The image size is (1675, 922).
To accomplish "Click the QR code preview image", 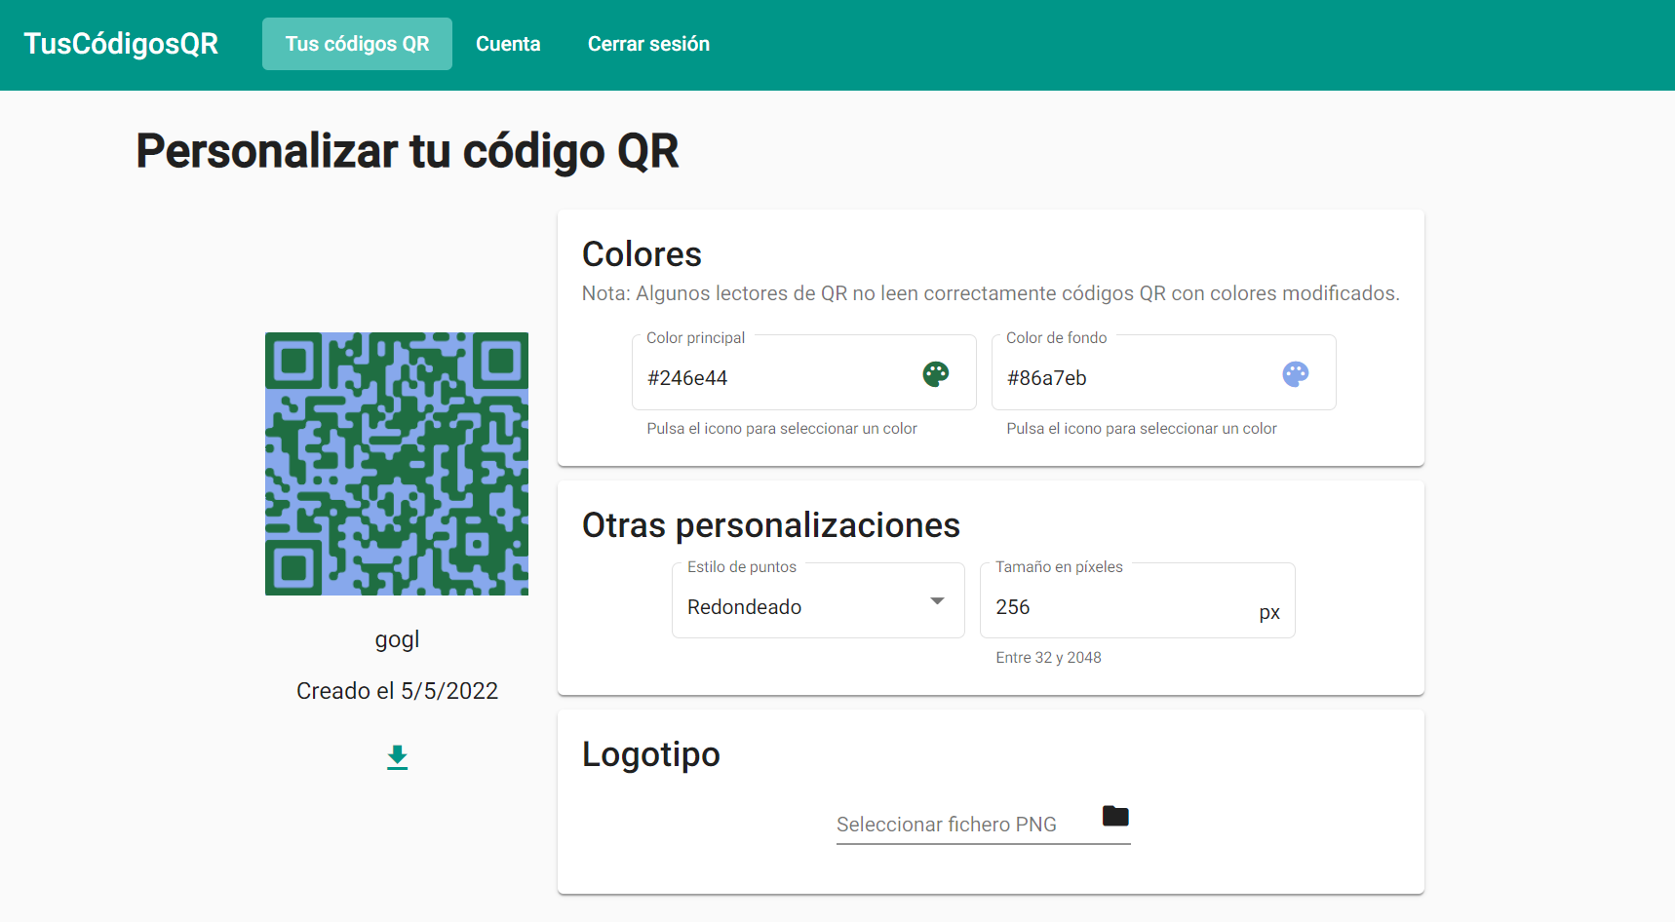I will tap(397, 464).
